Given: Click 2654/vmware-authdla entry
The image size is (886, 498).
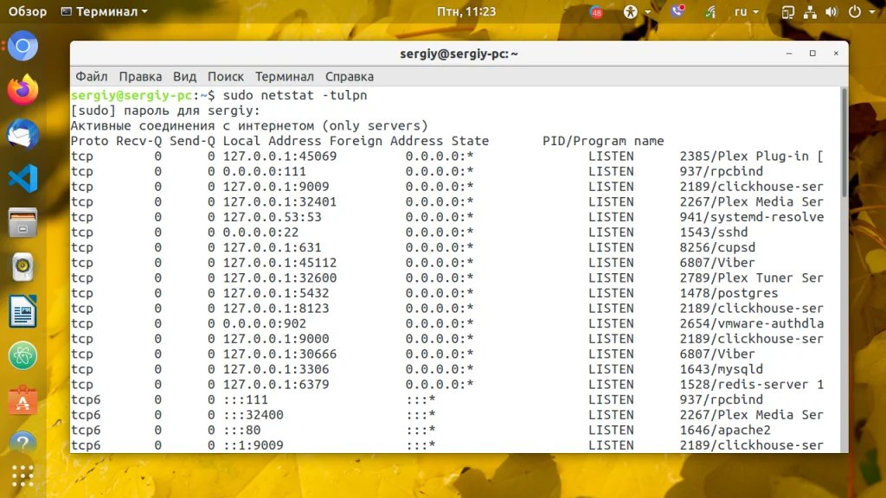Looking at the screenshot, I should [x=752, y=323].
